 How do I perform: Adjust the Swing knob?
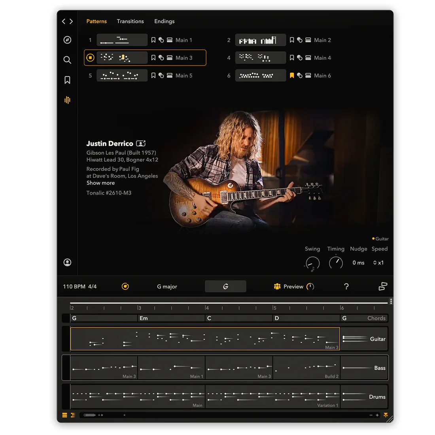pos(312,263)
